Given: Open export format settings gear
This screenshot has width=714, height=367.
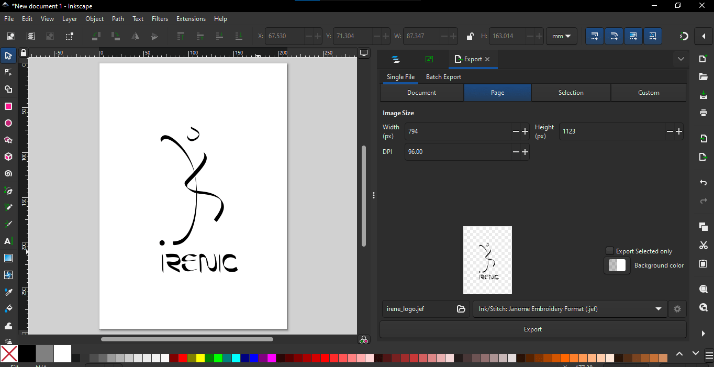Looking at the screenshot, I should click(x=677, y=309).
